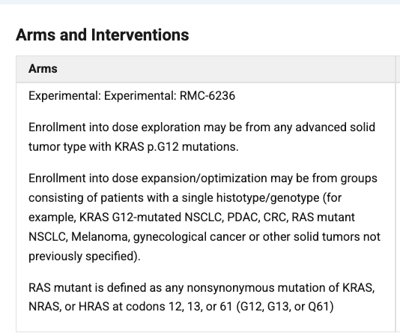
Task: Click the histotype/genotype term
Action: [x=267, y=198]
